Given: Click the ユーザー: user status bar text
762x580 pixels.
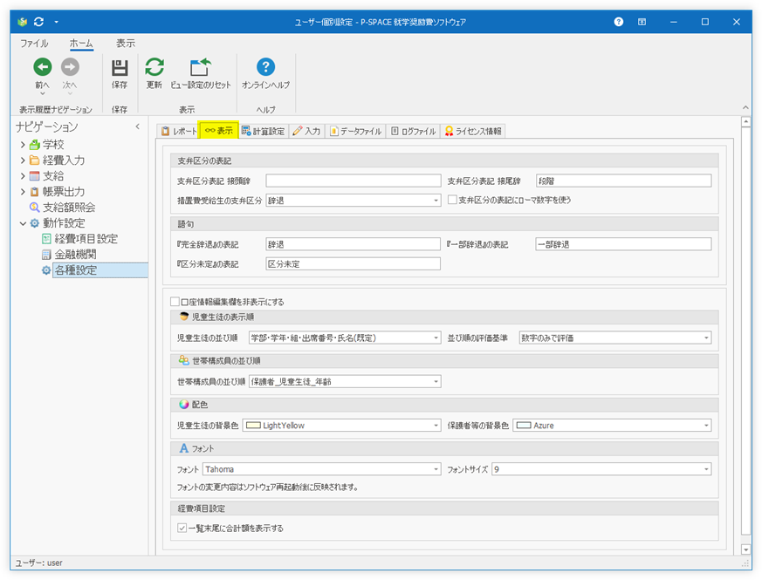Looking at the screenshot, I should coord(39,563).
